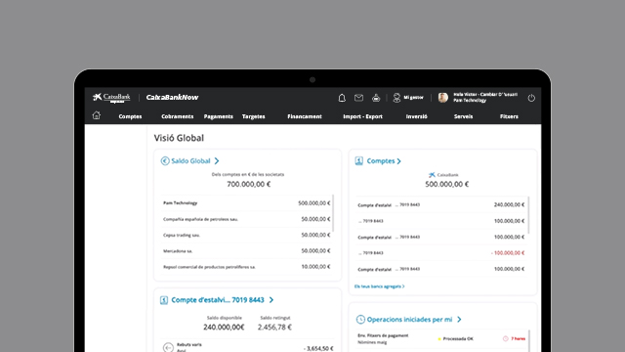
Task: Click the Comptes list scrollbar
Action: (528, 215)
